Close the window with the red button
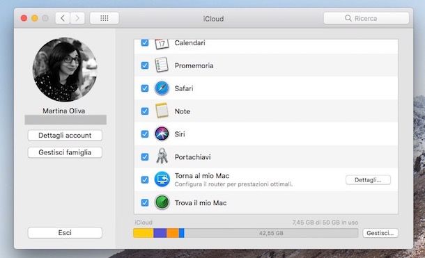Screen dimensions: 425x258 point(24,18)
